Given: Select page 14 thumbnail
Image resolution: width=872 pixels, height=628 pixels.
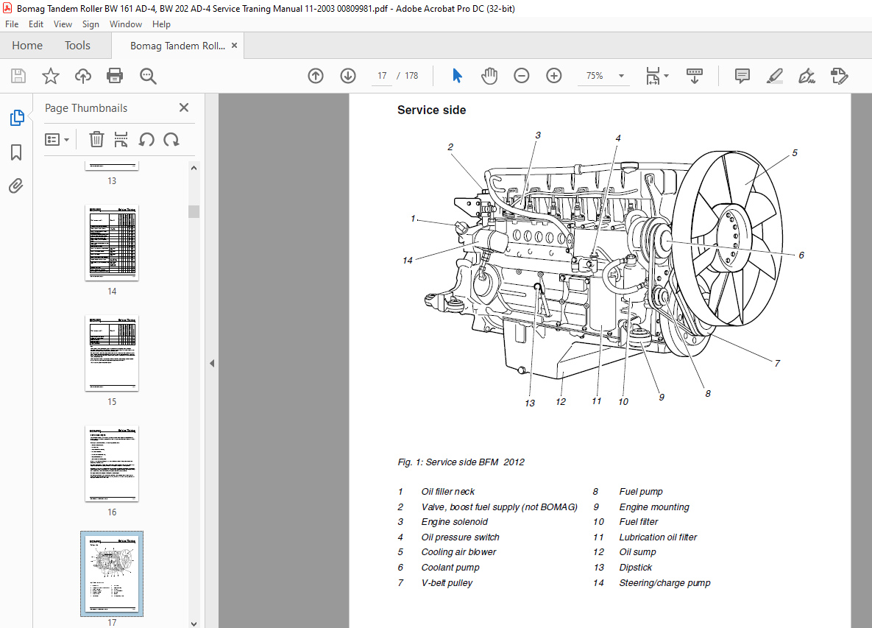Looking at the screenshot, I should click(112, 243).
